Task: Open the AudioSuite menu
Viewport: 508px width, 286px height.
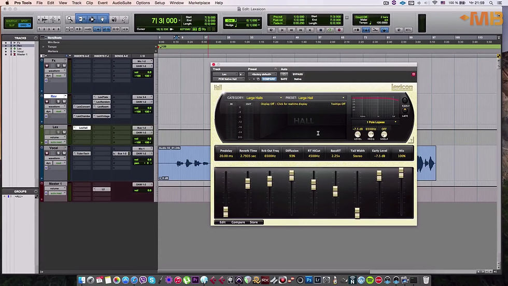Action: pyautogui.click(x=122, y=3)
